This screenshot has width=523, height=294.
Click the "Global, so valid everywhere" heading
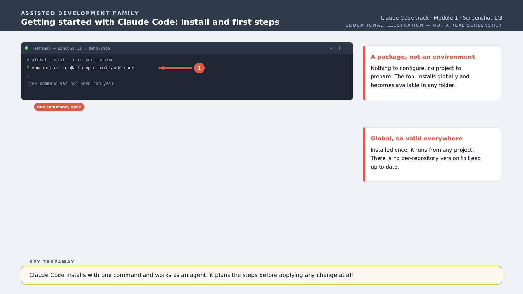[416, 139]
